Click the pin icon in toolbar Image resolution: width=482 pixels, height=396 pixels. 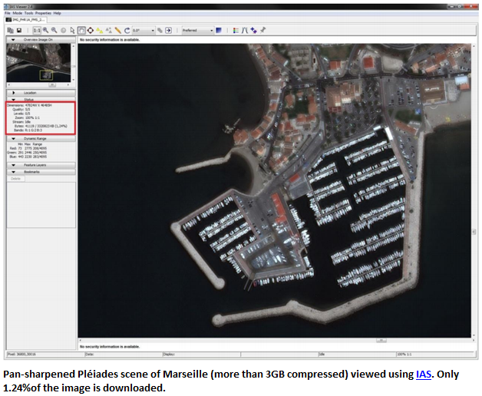coord(263,30)
